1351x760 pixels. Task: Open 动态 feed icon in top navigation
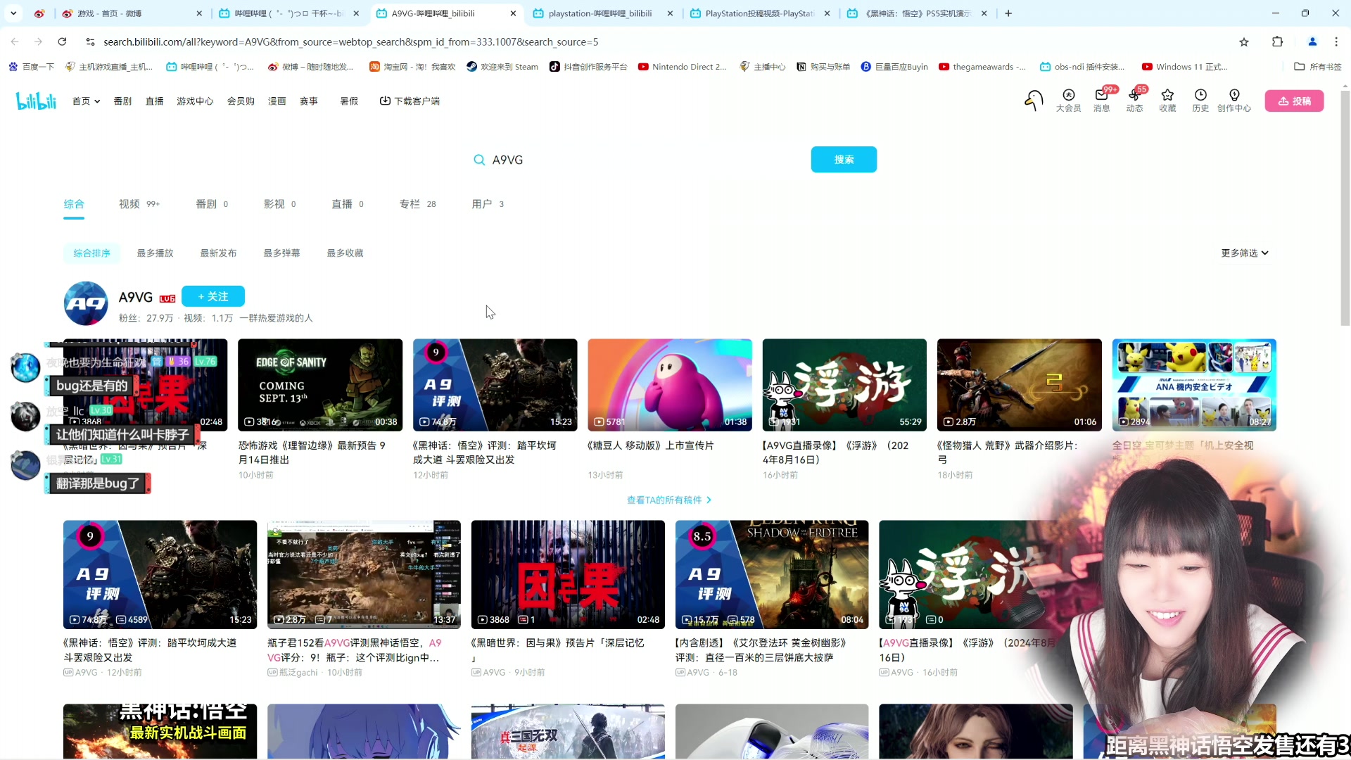pos(1134,101)
